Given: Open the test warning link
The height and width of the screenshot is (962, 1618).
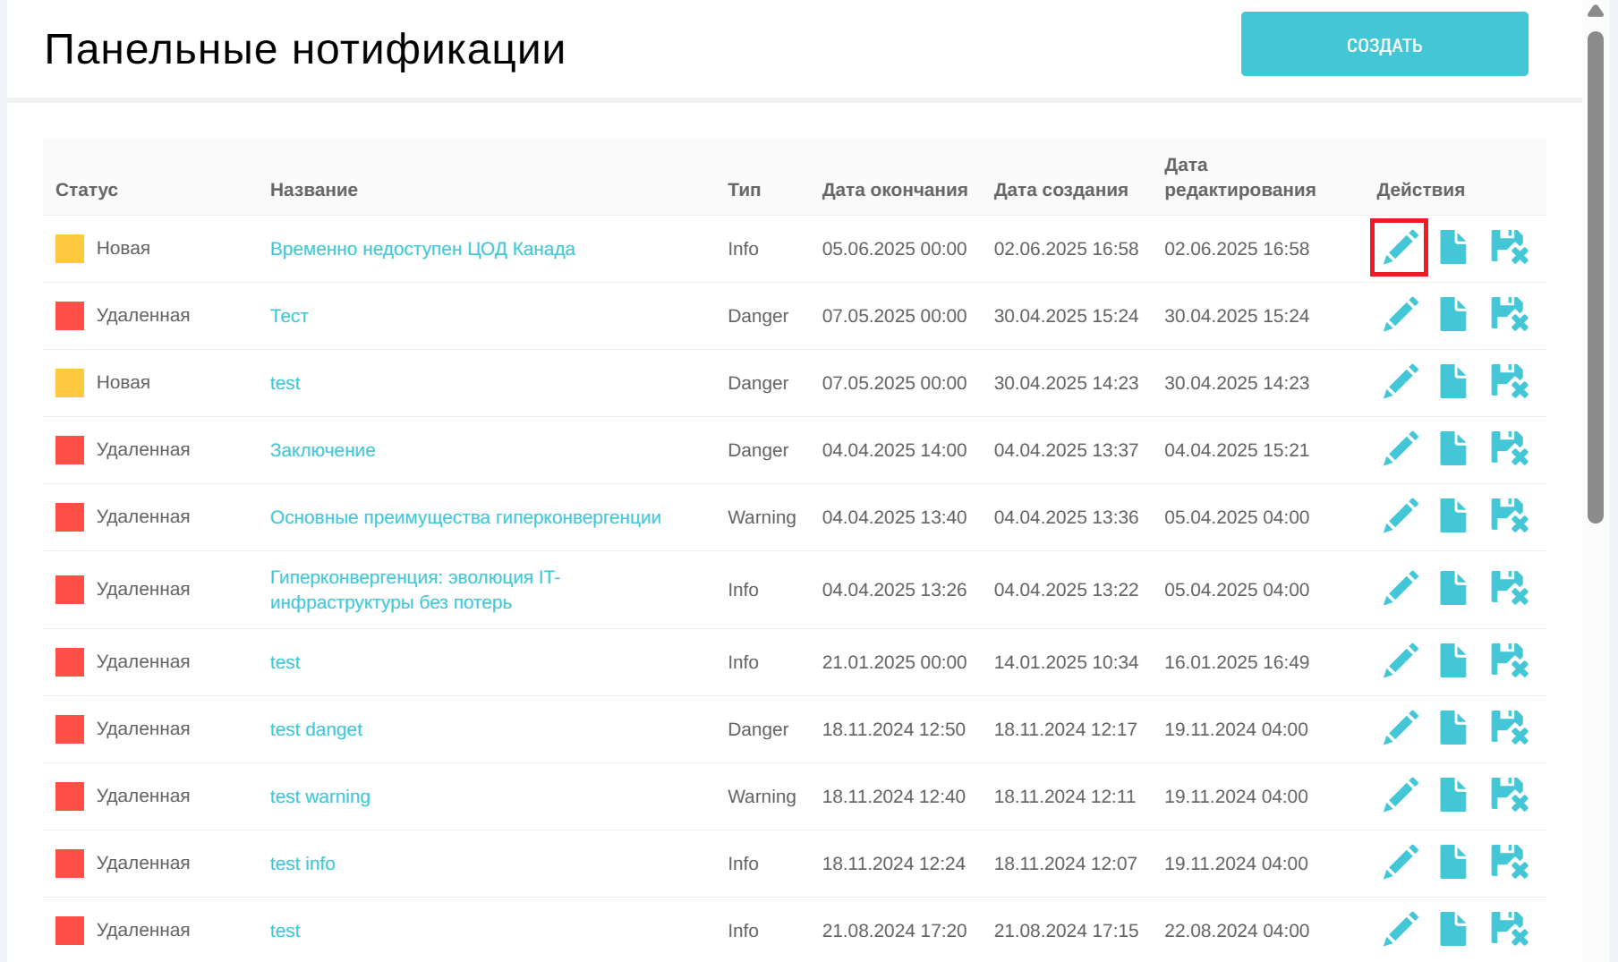Looking at the screenshot, I should click(320, 796).
